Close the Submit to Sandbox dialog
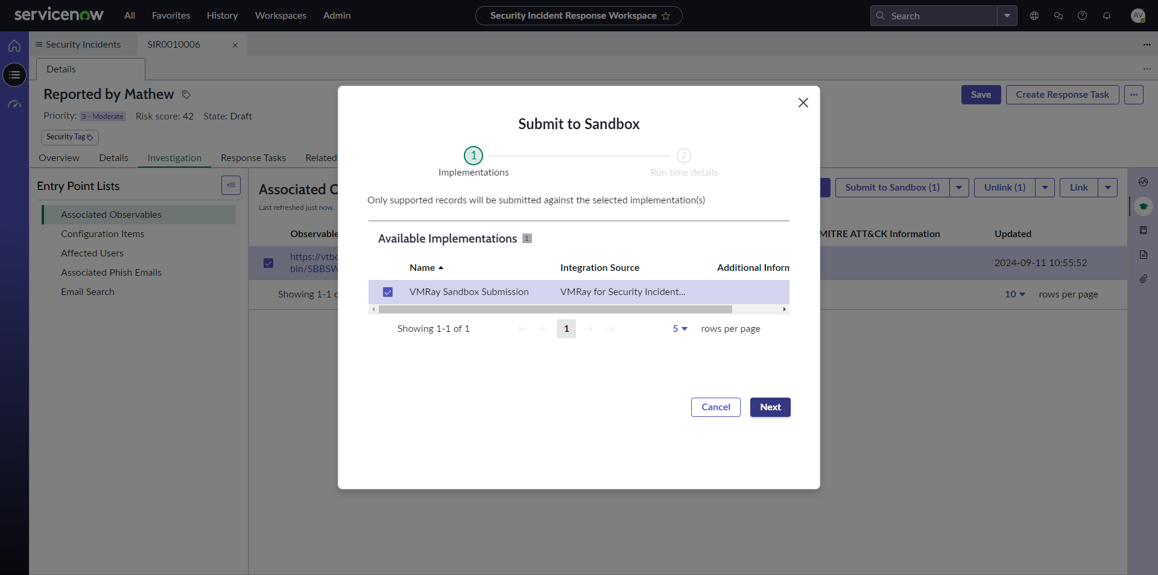Image resolution: width=1158 pixels, height=575 pixels. [803, 103]
